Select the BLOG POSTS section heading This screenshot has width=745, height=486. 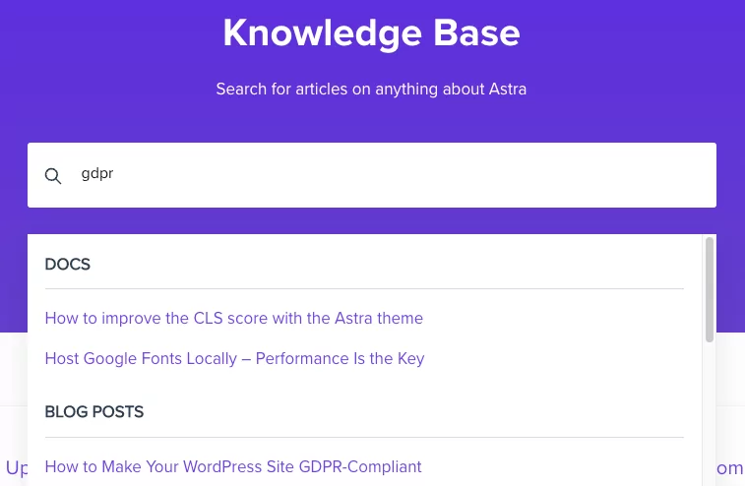(x=94, y=411)
